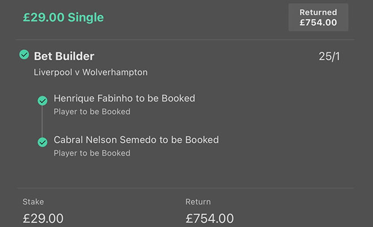Select Cabral Nelson Semedo to be Booked selection

pos(136,139)
